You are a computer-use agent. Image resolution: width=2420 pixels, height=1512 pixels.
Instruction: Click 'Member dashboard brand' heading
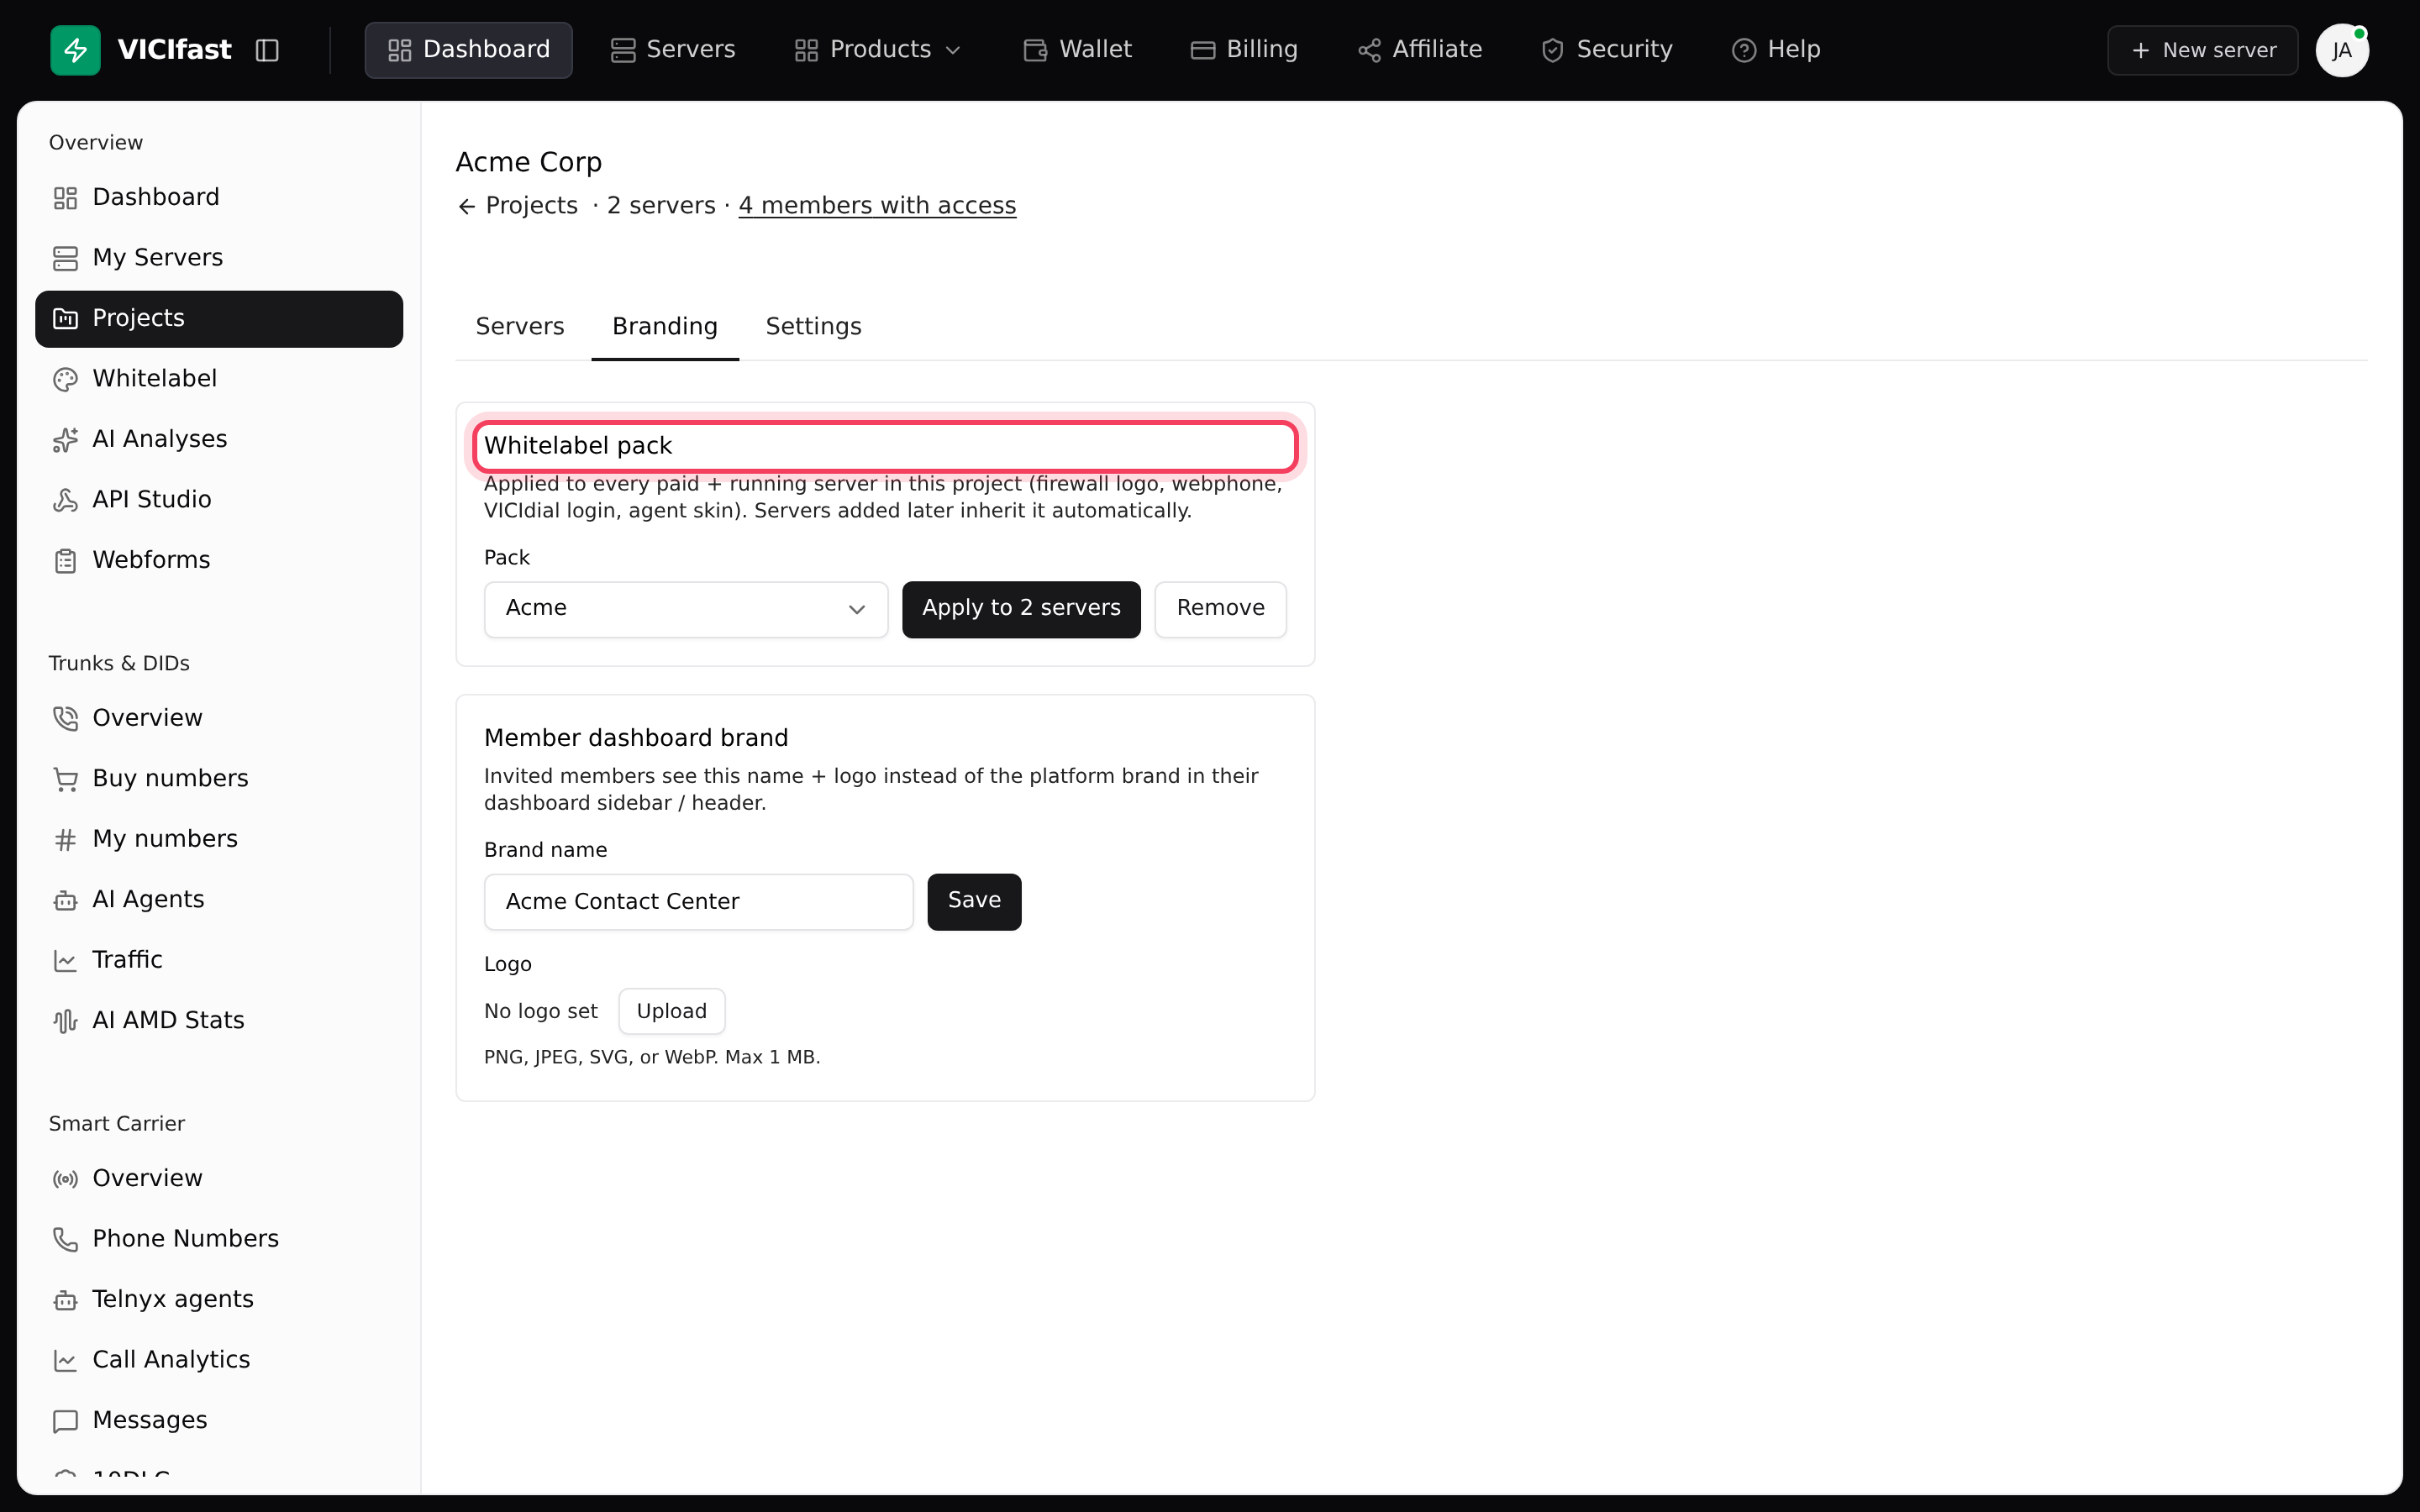click(636, 738)
